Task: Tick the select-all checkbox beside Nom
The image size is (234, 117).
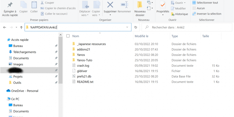Action: click(x=68, y=36)
